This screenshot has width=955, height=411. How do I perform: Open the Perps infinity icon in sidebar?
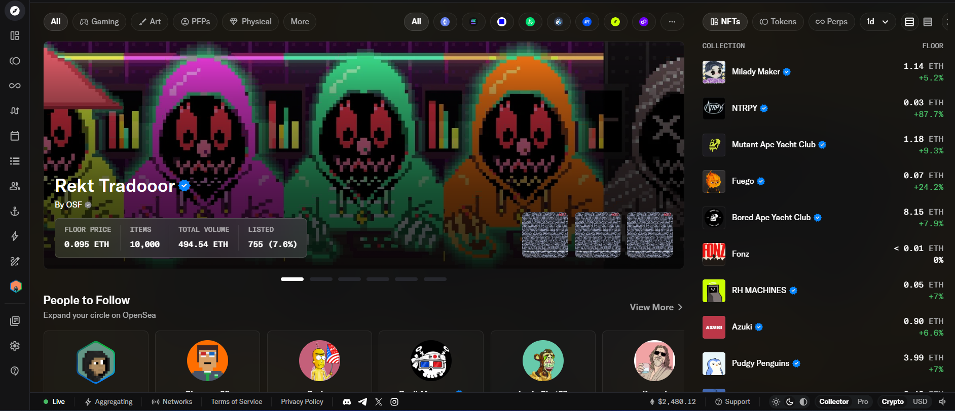[x=15, y=86]
